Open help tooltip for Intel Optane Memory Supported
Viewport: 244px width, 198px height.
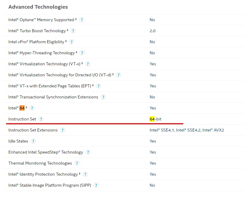[x=82, y=20]
